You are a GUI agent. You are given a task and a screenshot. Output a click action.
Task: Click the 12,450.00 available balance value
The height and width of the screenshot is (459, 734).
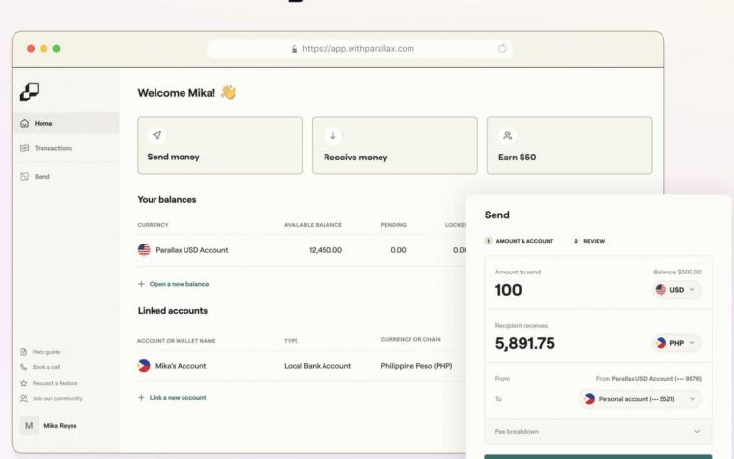tap(325, 250)
